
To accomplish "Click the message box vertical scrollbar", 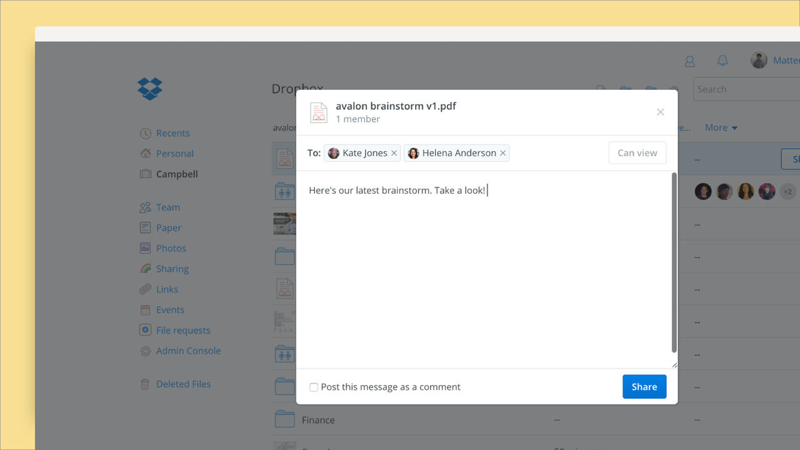I will [674, 262].
